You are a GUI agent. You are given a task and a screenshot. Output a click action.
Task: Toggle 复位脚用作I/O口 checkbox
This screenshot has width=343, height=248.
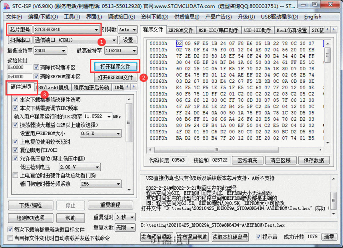pos(15,150)
